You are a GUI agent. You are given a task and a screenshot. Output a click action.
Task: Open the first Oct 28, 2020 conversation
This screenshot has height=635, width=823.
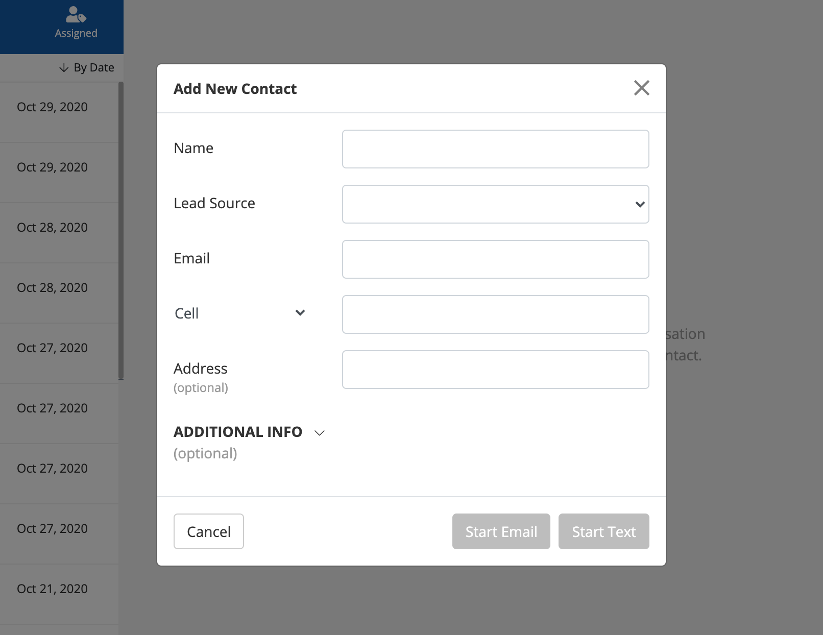[x=52, y=228]
